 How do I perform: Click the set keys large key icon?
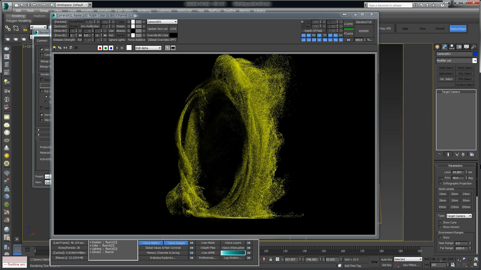coord(374,262)
